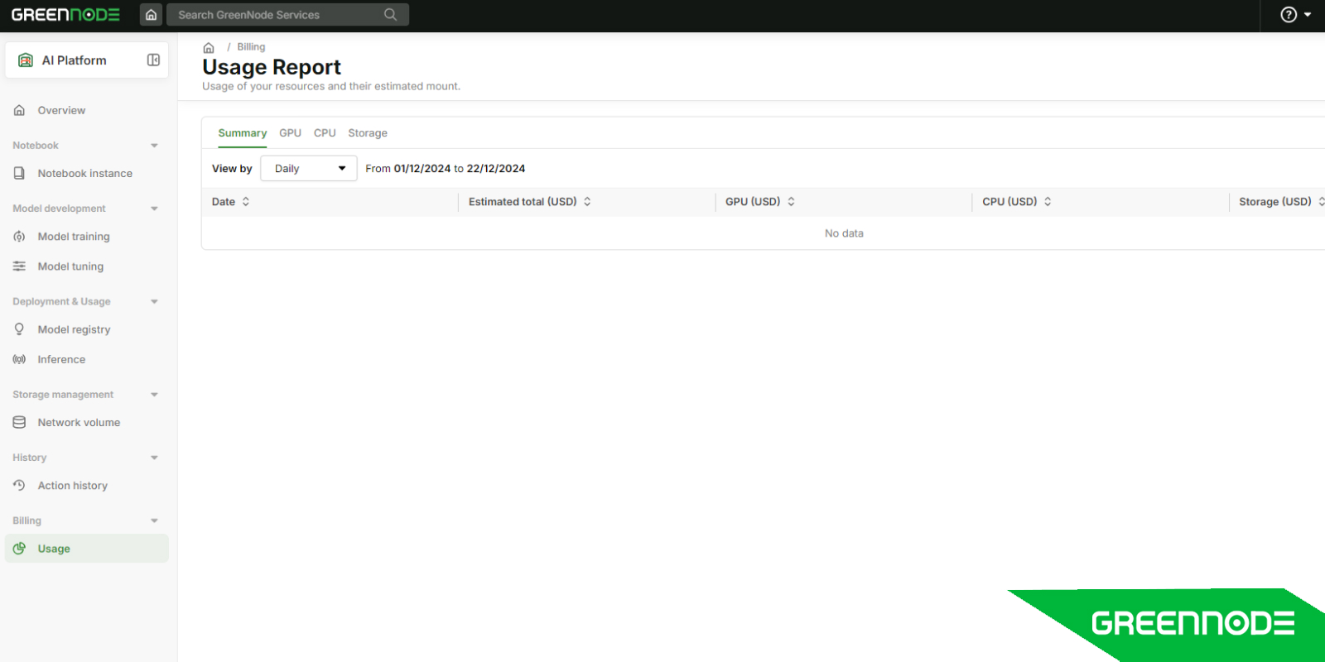Click the Search GreenNode Services field

(x=277, y=15)
